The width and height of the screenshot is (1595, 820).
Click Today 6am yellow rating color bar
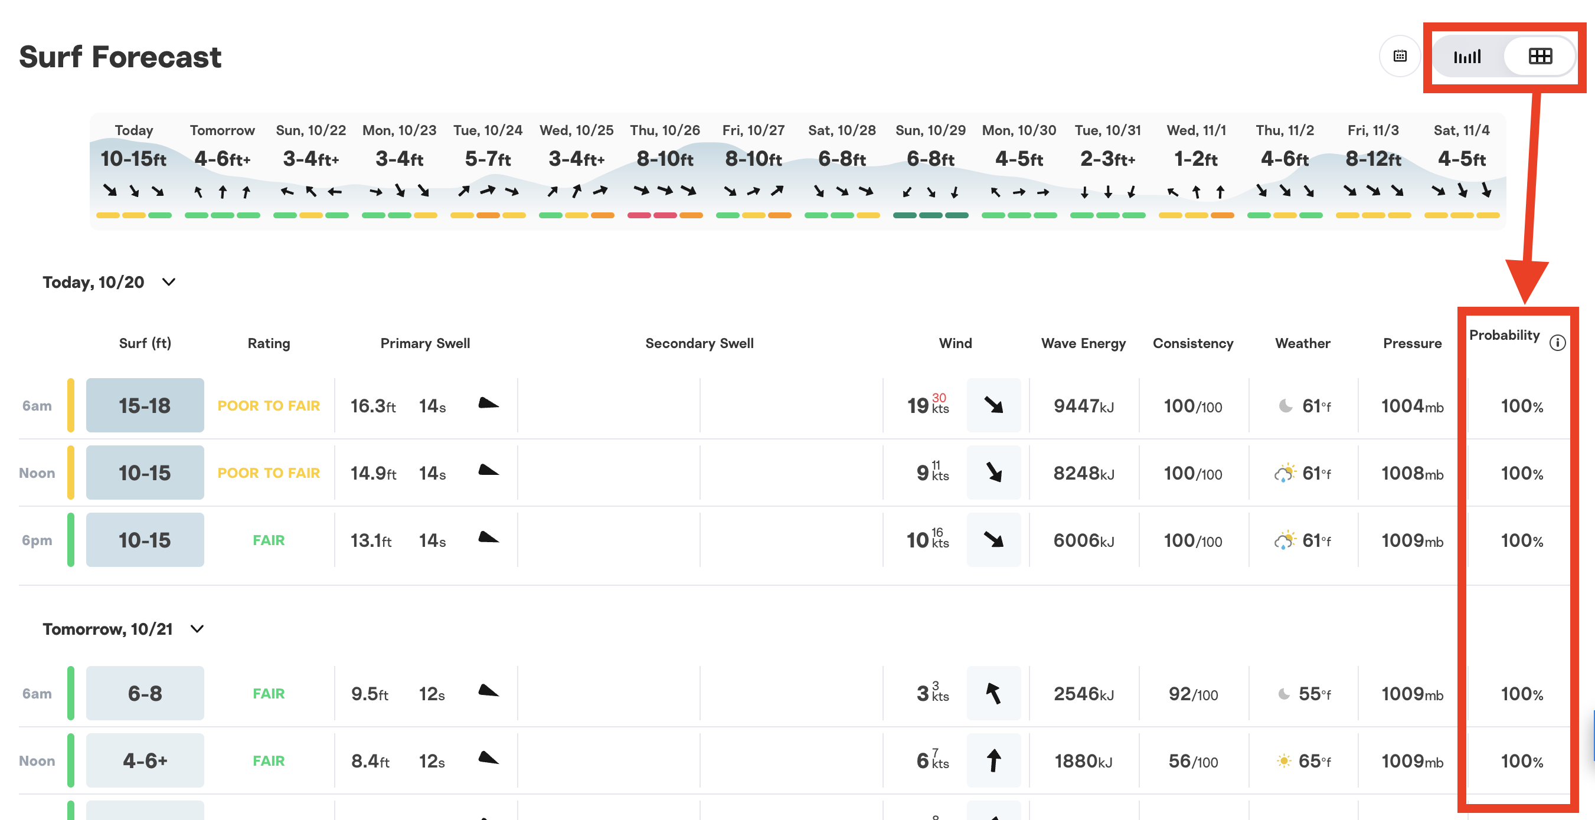pos(71,405)
